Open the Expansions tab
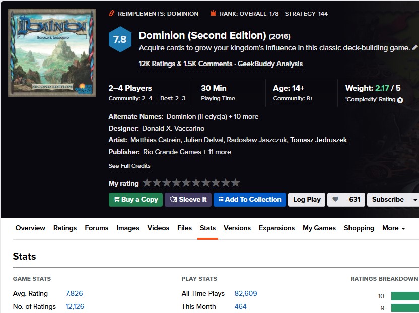Viewport: 419px width, 313px height. click(276, 228)
